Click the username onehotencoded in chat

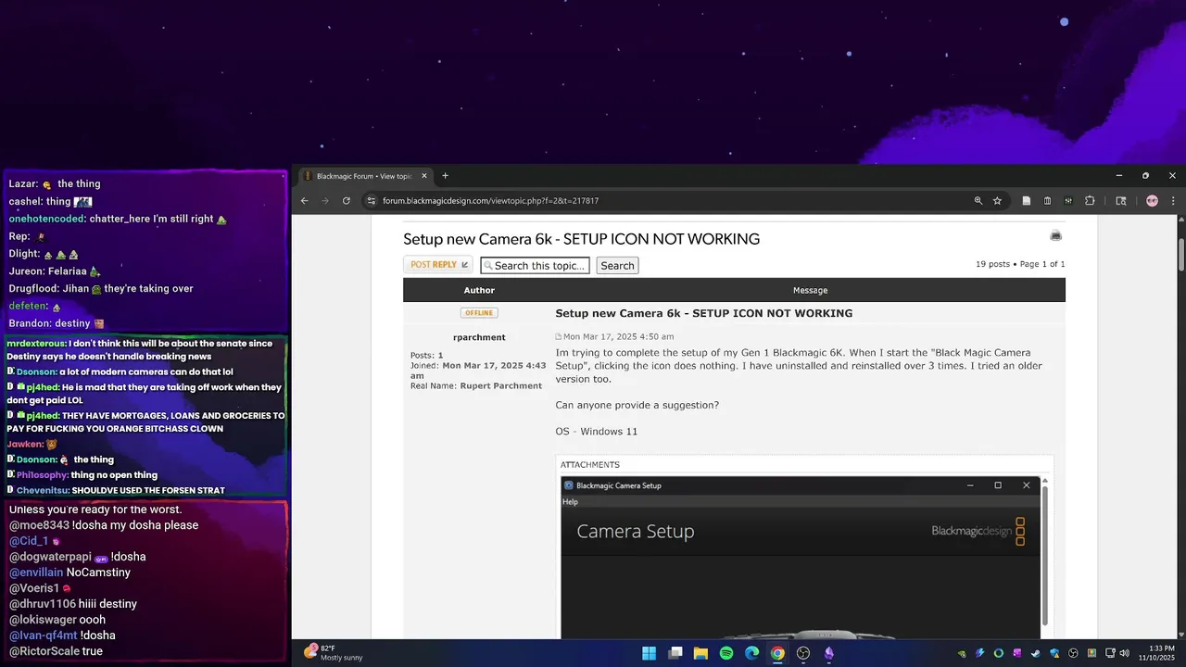point(46,219)
